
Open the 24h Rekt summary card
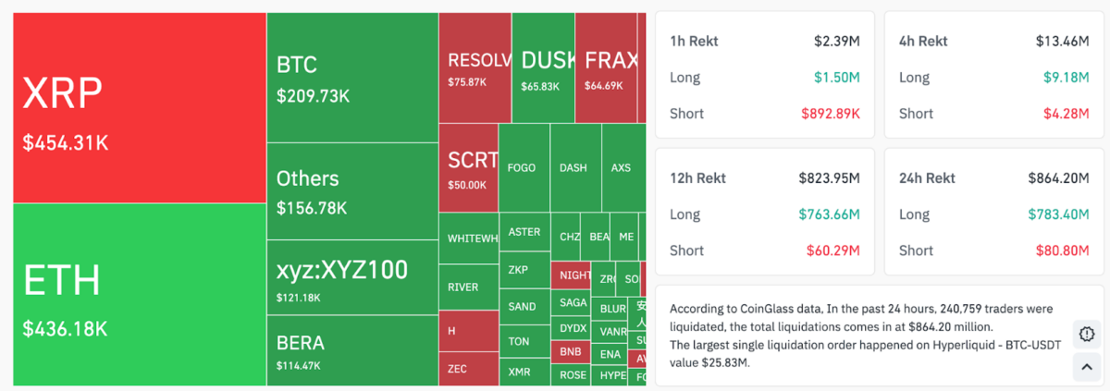click(993, 213)
